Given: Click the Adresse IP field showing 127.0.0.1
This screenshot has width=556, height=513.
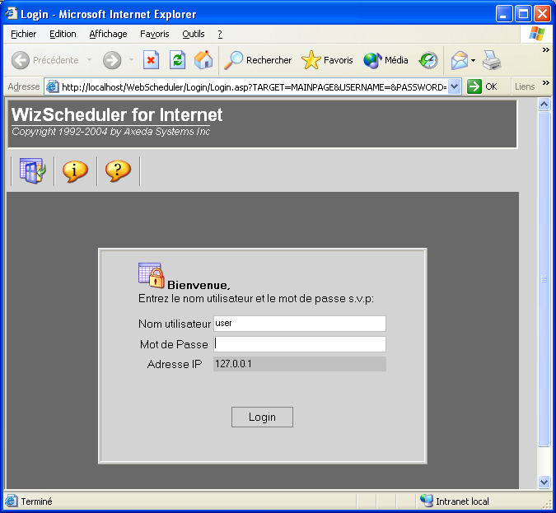Looking at the screenshot, I should [x=300, y=364].
